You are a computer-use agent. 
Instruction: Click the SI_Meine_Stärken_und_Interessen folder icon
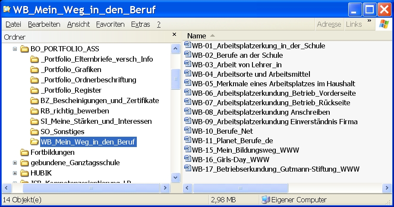click(35, 121)
